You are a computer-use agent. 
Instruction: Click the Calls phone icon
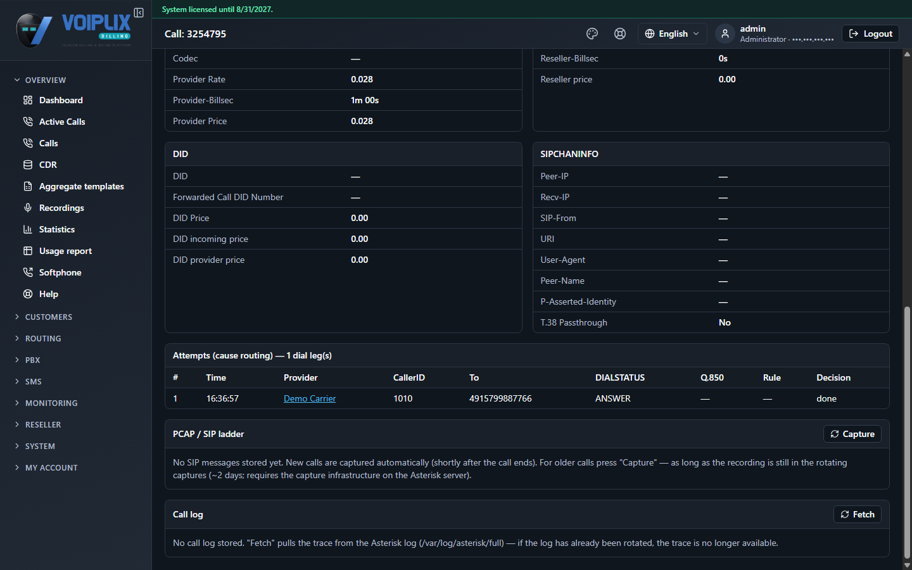pyautogui.click(x=28, y=143)
